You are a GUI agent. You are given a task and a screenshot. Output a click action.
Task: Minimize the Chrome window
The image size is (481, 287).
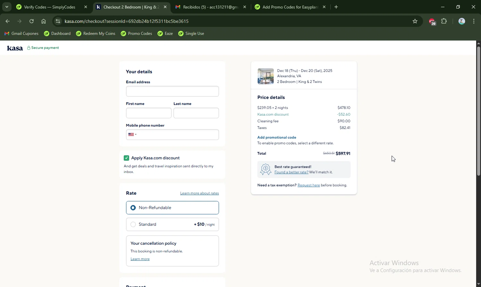click(443, 7)
